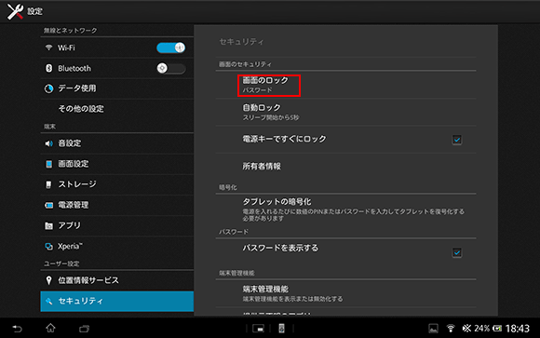Screen dimensions: 540x338
Task: Select the security (セキュリティ) entry
Action: coord(117,301)
